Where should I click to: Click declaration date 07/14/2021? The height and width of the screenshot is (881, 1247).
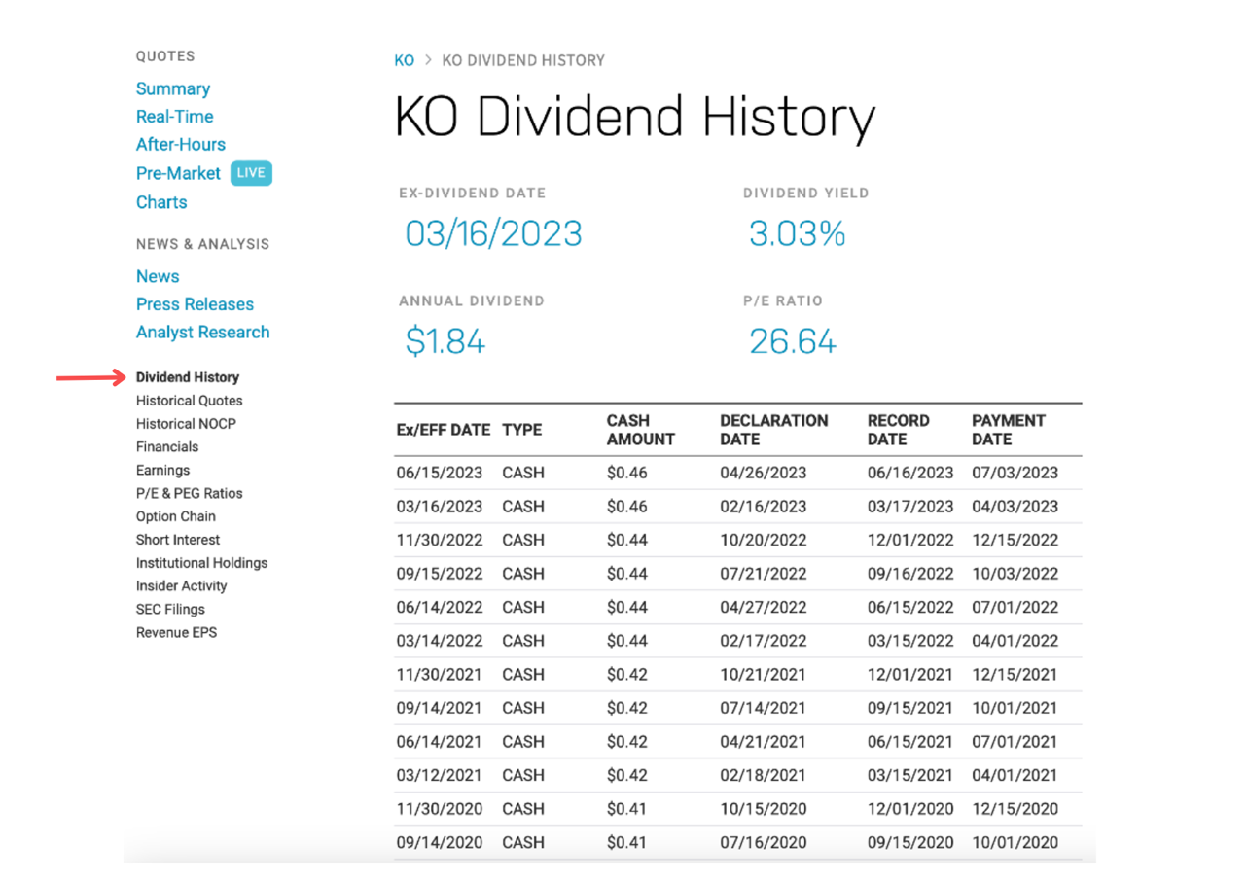click(x=764, y=708)
